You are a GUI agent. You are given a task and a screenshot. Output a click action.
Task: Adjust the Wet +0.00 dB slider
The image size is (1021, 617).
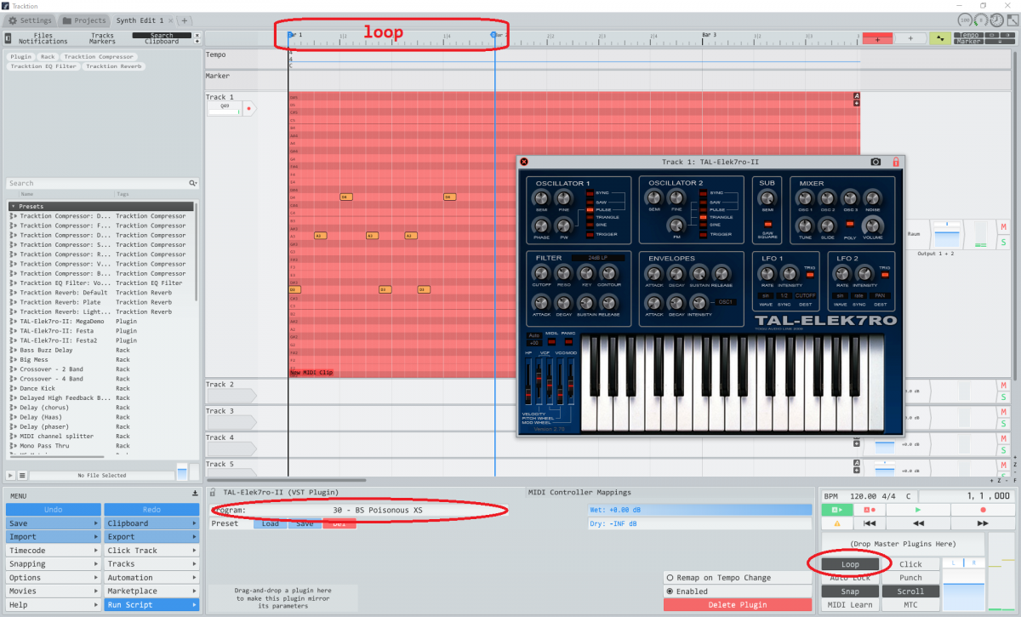[700, 511]
